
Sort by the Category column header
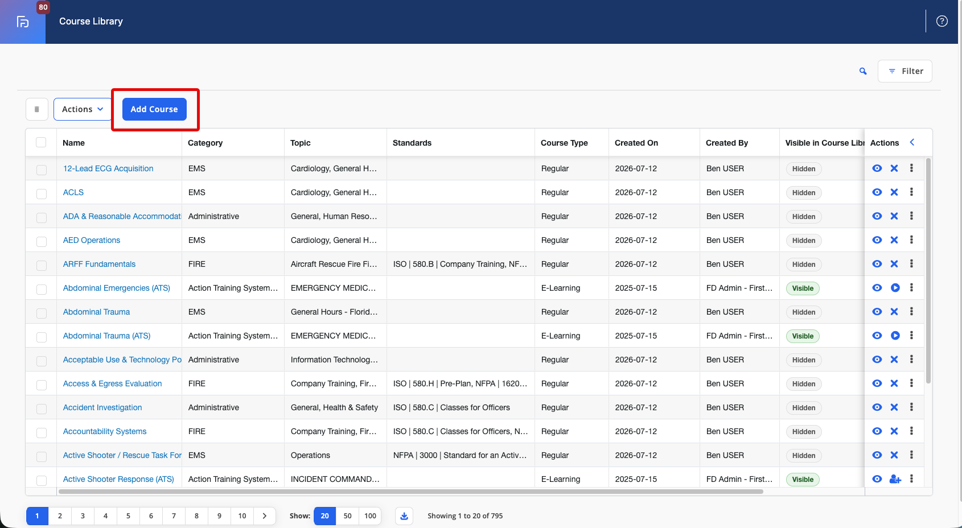click(x=205, y=143)
